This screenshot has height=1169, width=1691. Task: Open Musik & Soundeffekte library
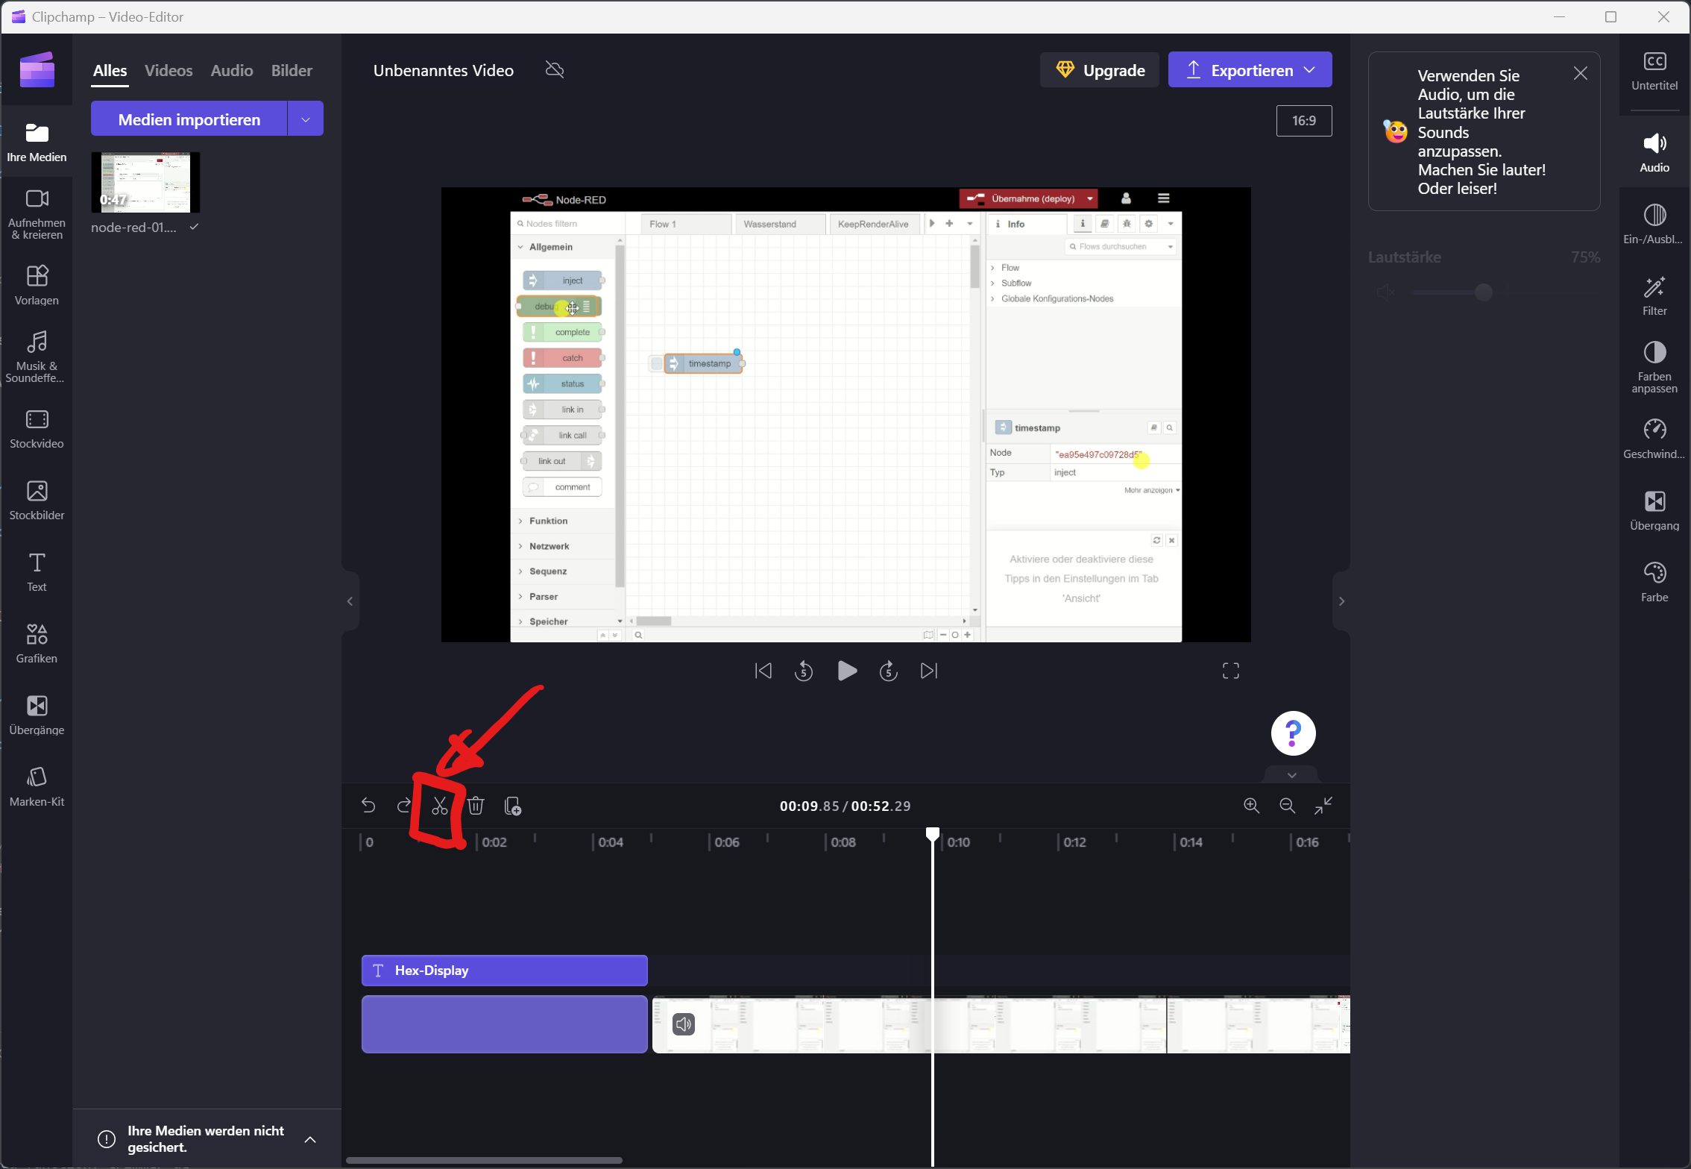point(37,357)
